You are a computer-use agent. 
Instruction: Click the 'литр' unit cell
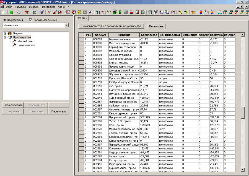(170, 129)
